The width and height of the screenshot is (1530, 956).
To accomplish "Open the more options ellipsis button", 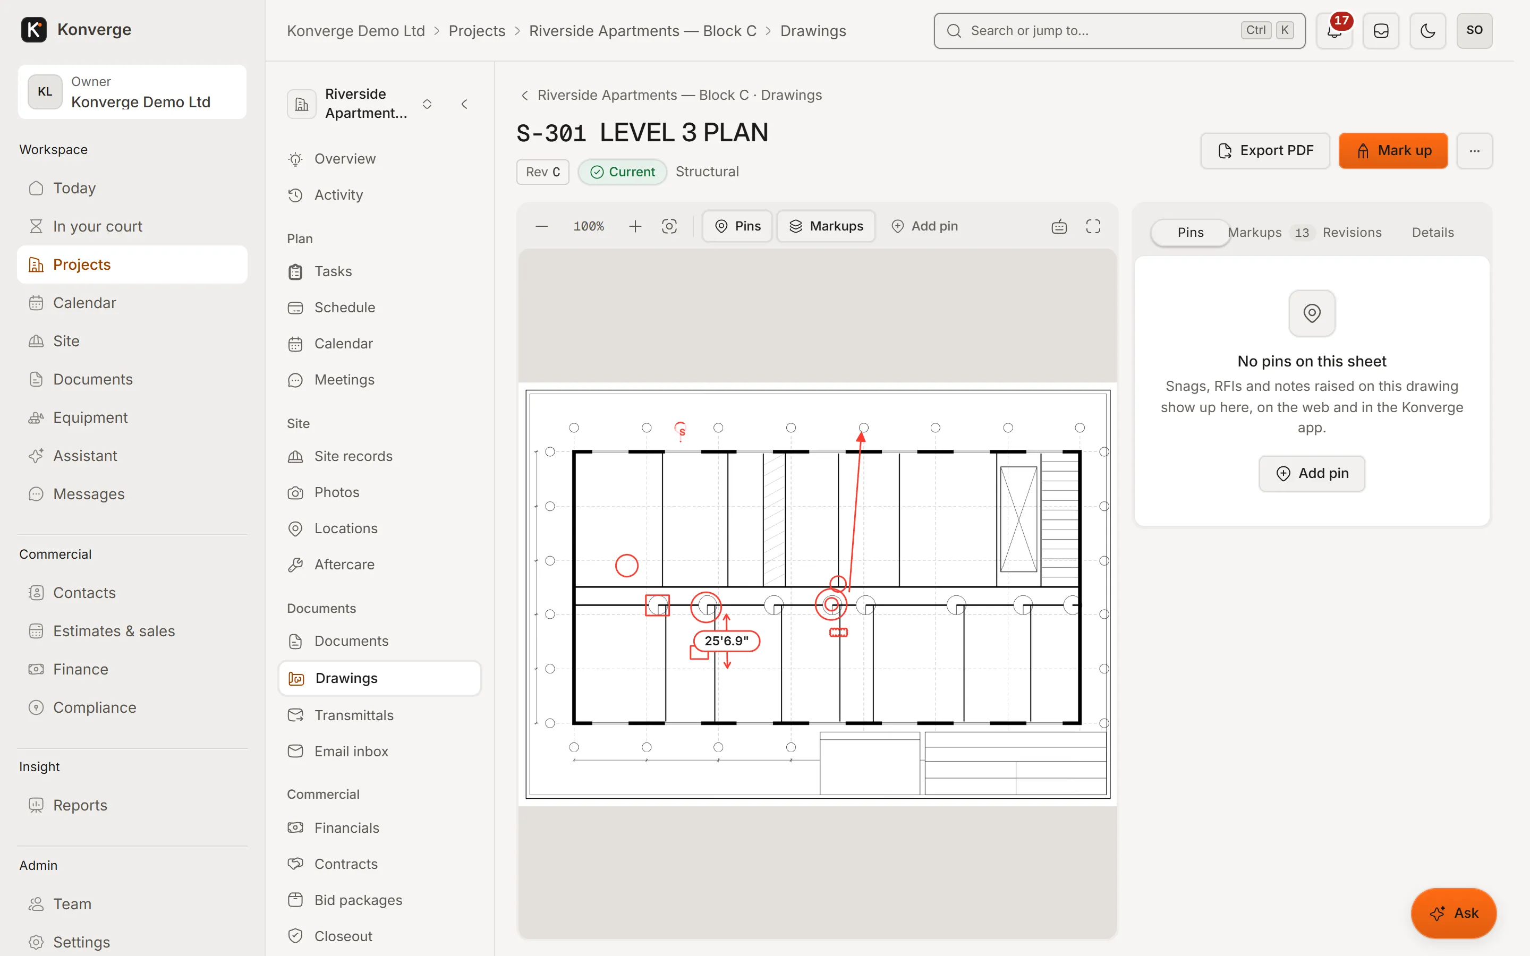I will tap(1474, 150).
